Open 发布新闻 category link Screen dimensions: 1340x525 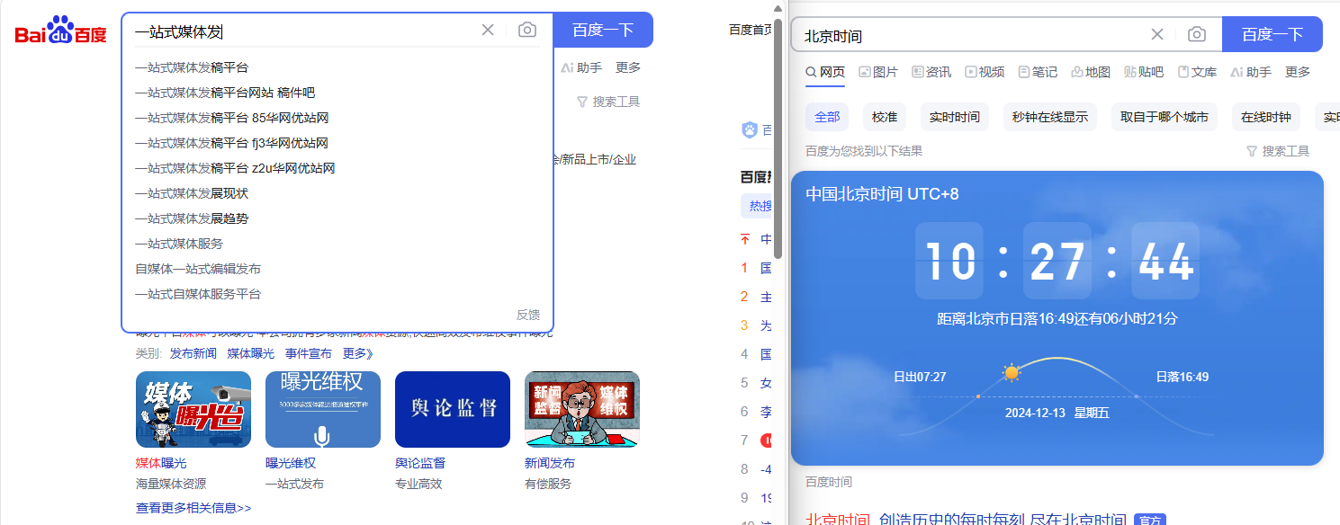(193, 353)
